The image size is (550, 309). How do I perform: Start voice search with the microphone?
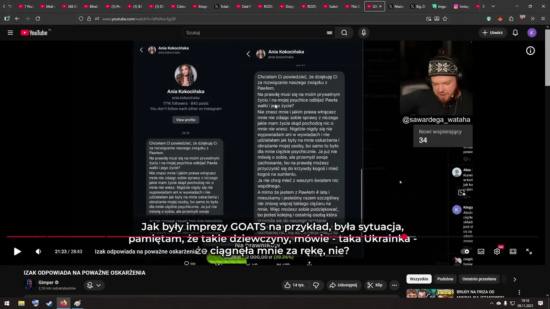364,33
